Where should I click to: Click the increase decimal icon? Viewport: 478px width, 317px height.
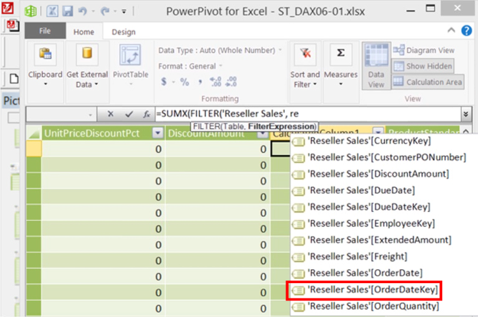point(215,82)
